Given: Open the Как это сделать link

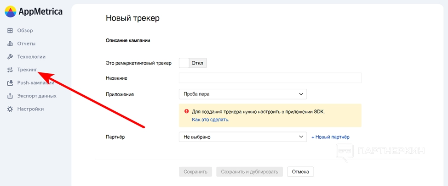Looking at the screenshot, I should point(210,120).
